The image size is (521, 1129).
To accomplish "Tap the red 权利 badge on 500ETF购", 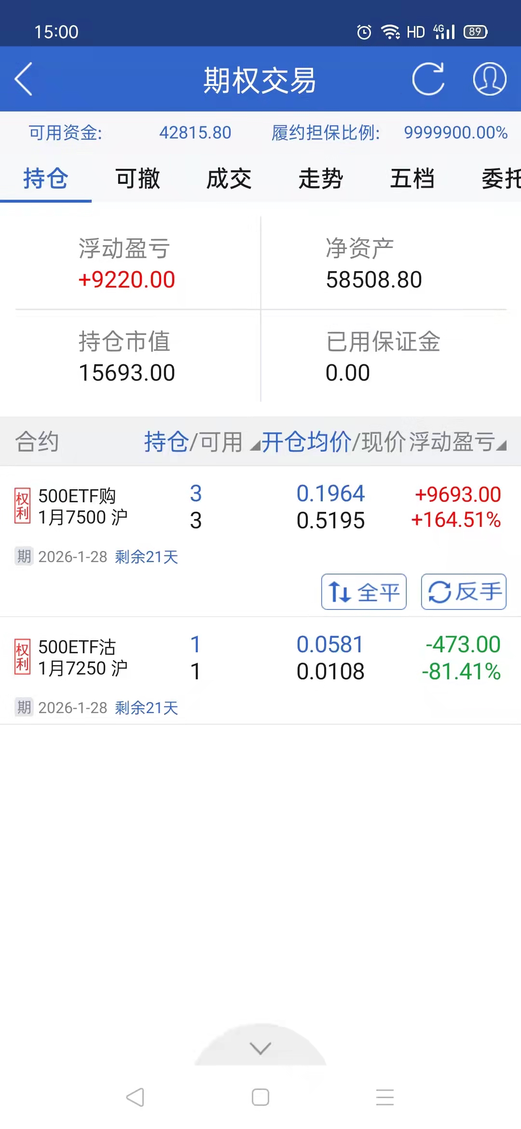I will pos(22,506).
